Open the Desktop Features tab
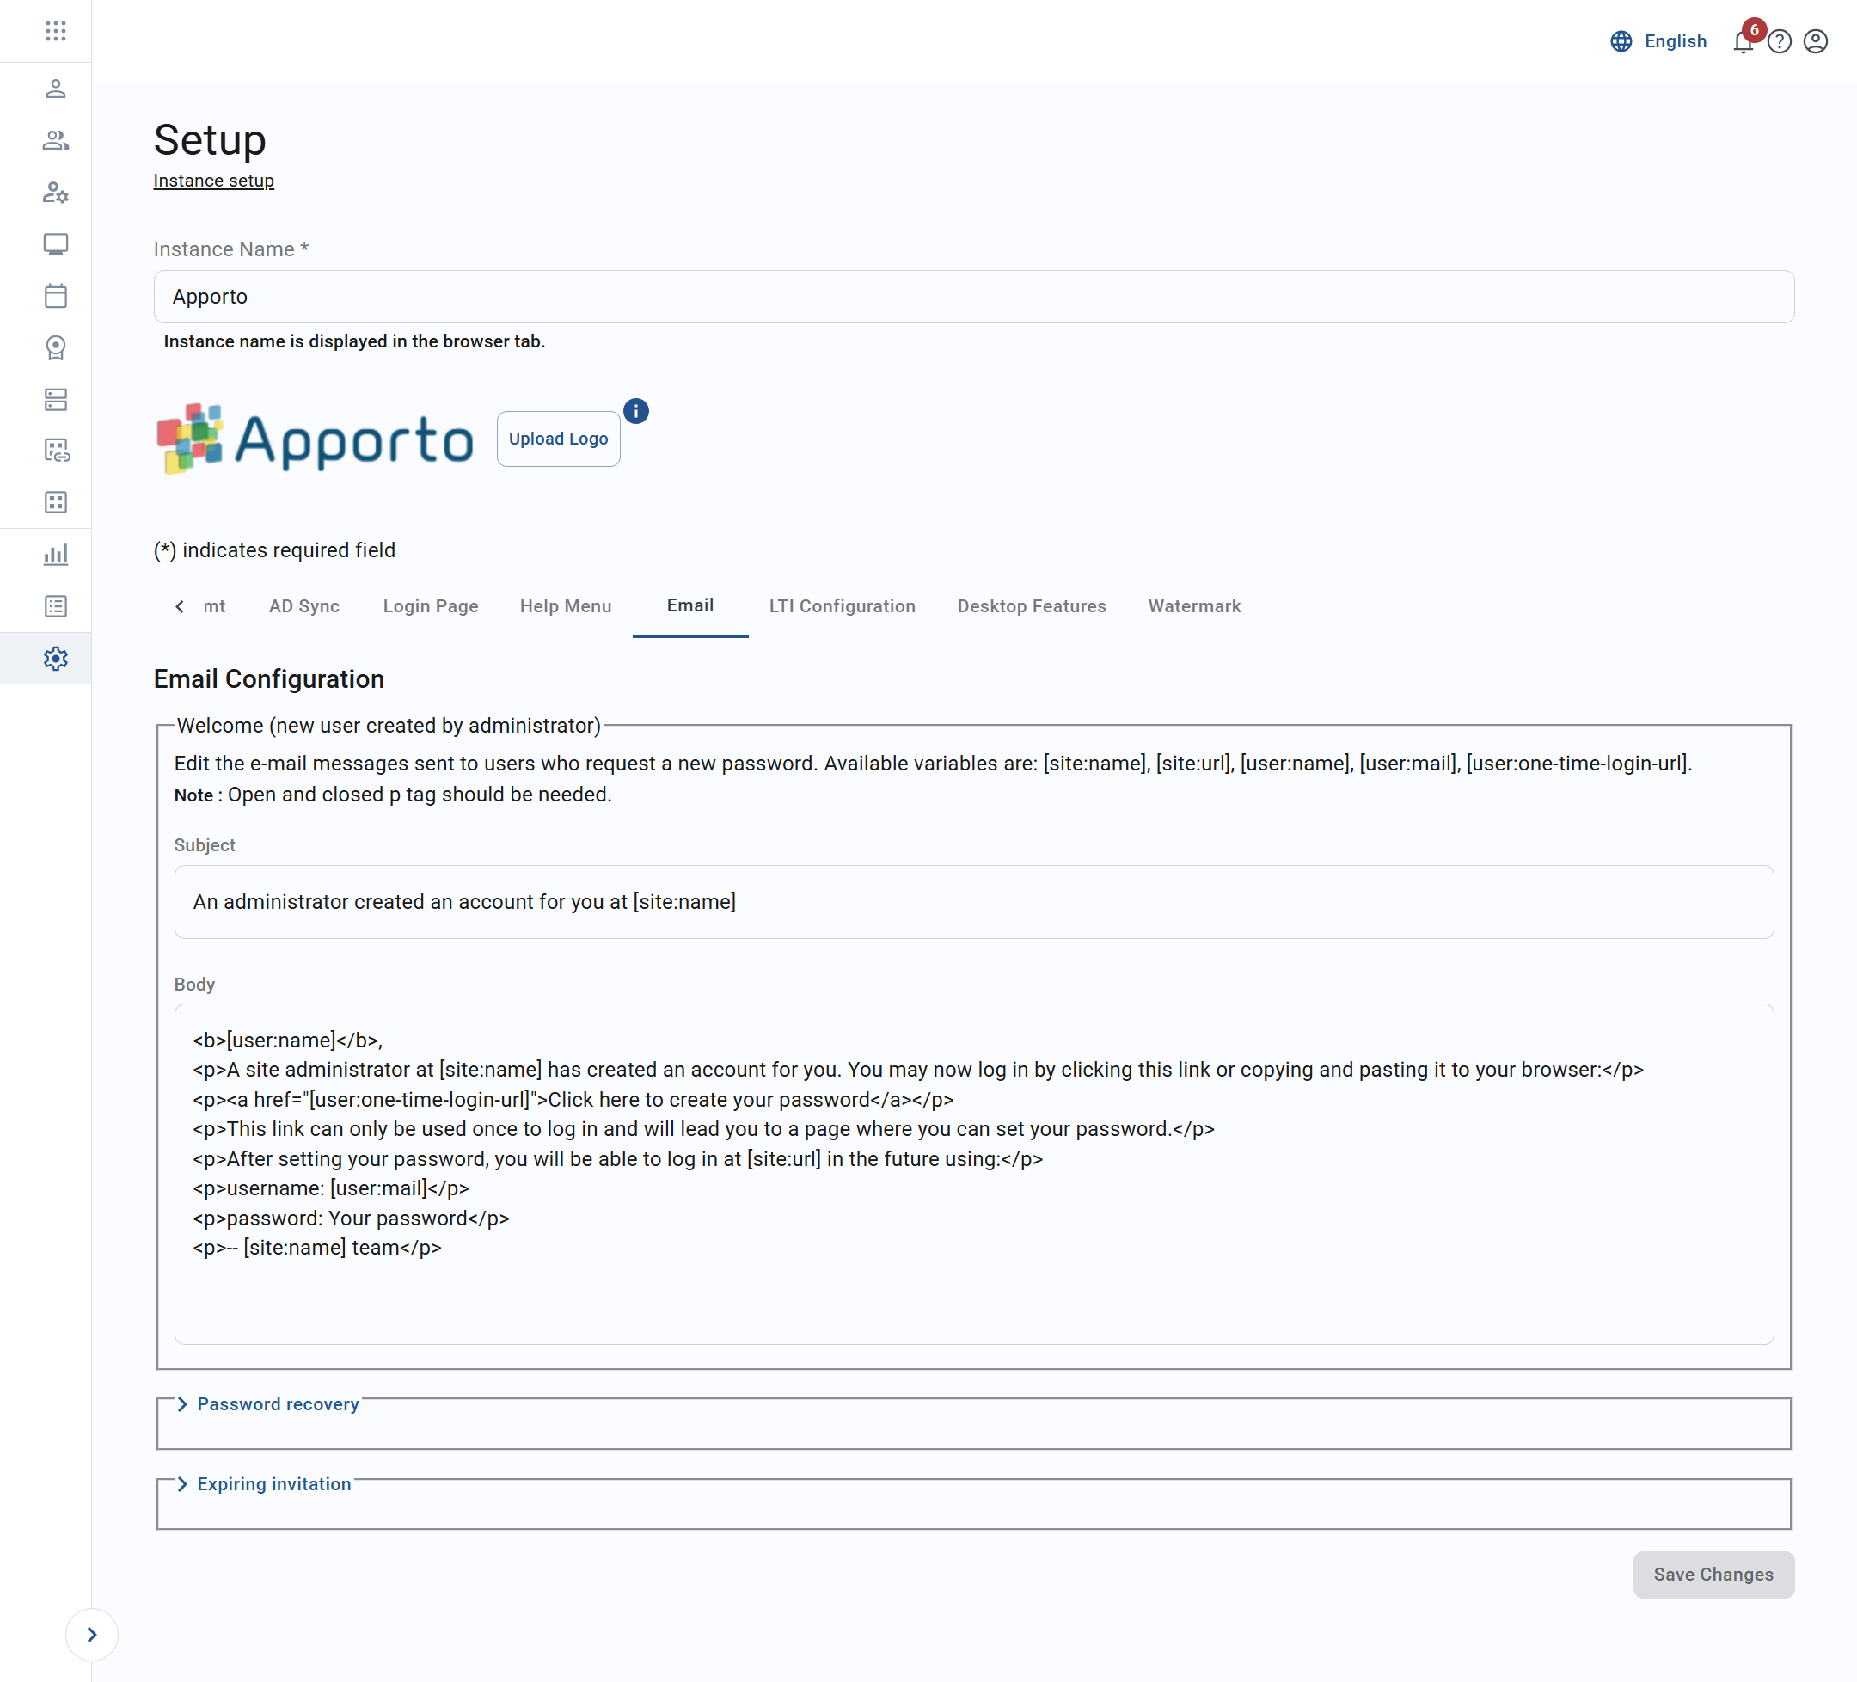 1032,605
